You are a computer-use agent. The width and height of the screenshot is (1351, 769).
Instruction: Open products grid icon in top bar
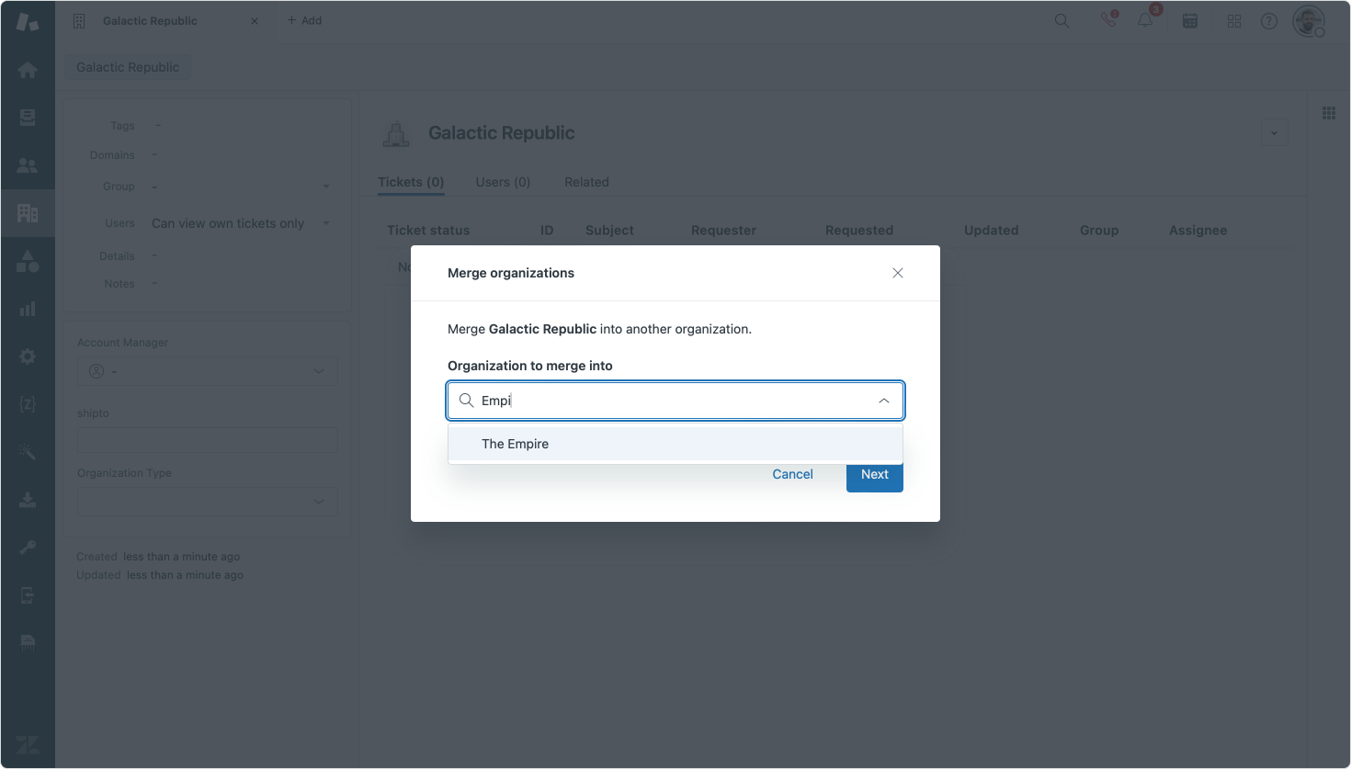(1234, 20)
